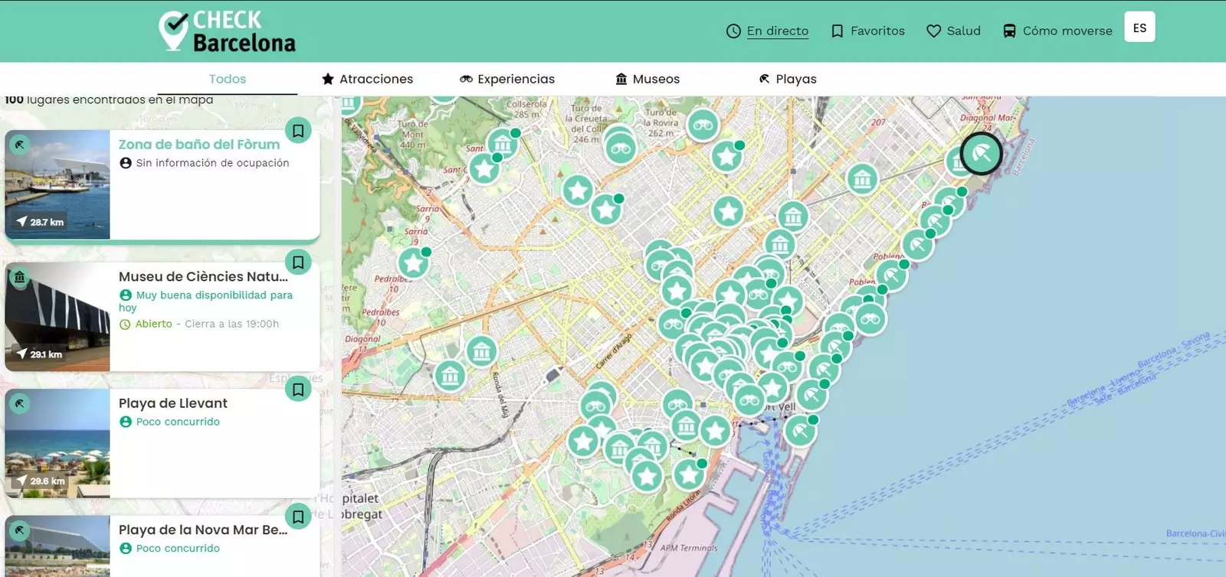Viewport: 1226px width, 577px height.
Task: Open Playa de Llevant title
Action: (172, 403)
